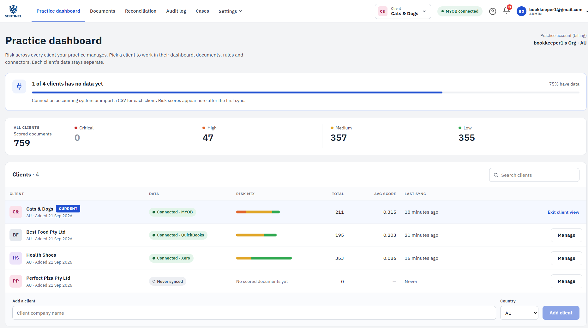Click the C& icon in client selector
Viewport: 588px width, 328px height.
point(383,11)
